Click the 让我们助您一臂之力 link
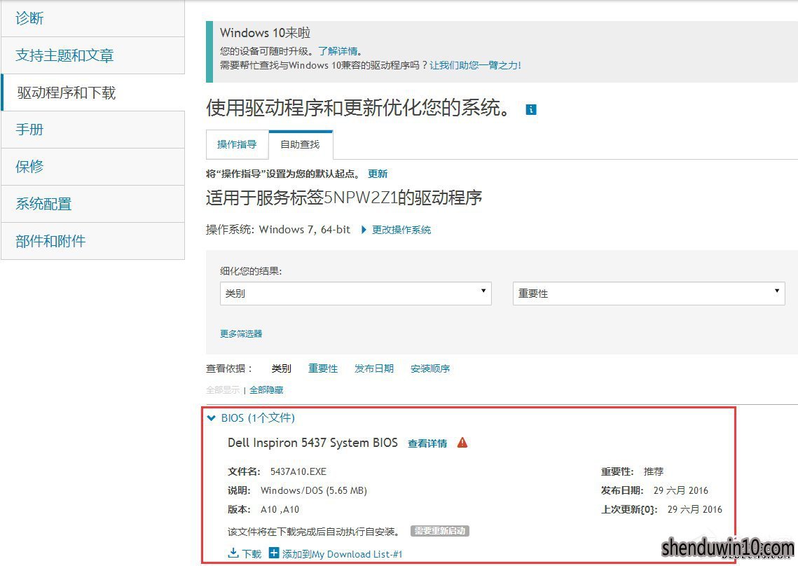Viewport: 798px width, 566px height. tap(475, 65)
